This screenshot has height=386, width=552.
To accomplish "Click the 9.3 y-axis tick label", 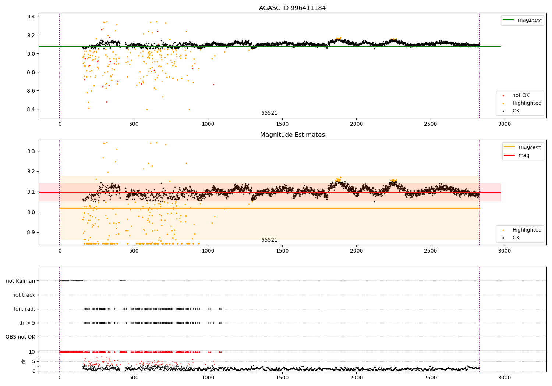I will pyautogui.click(x=31, y=151).
